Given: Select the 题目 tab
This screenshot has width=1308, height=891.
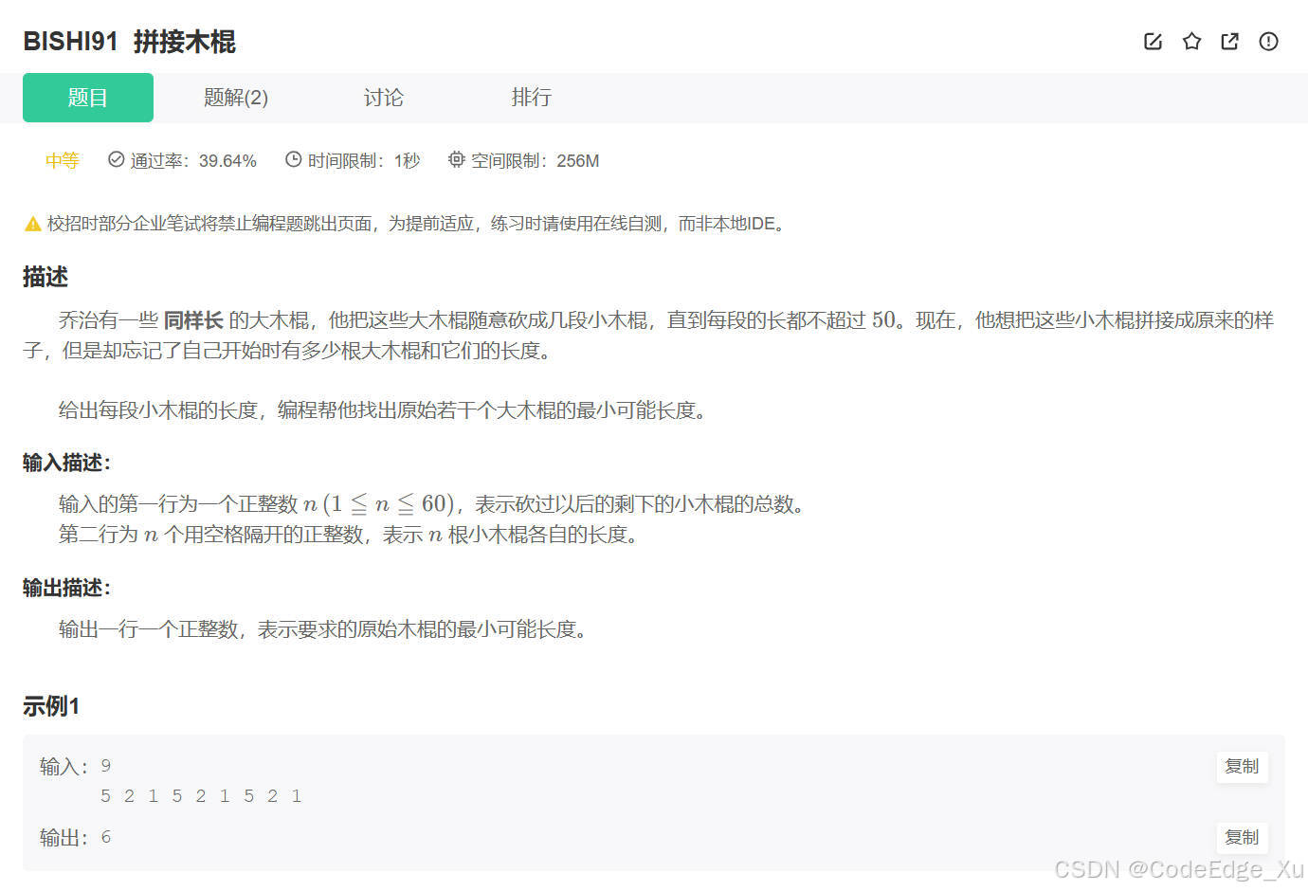Looking at the screenshot, I should point(87,98).
